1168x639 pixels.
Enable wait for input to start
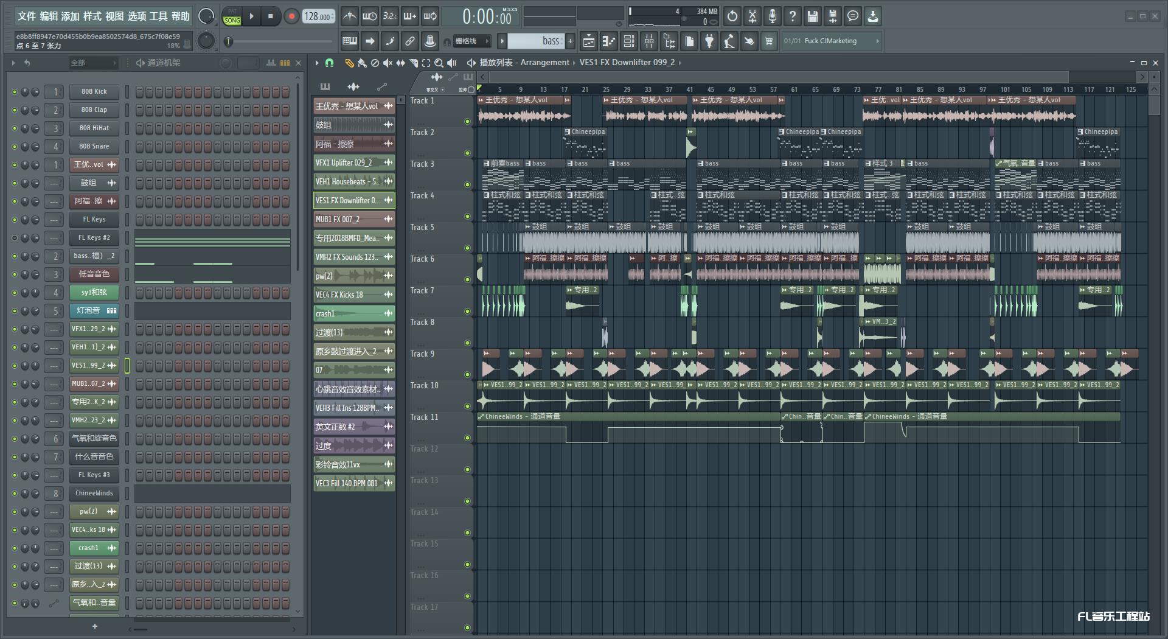pyautogui.click(x=369, y=16)
